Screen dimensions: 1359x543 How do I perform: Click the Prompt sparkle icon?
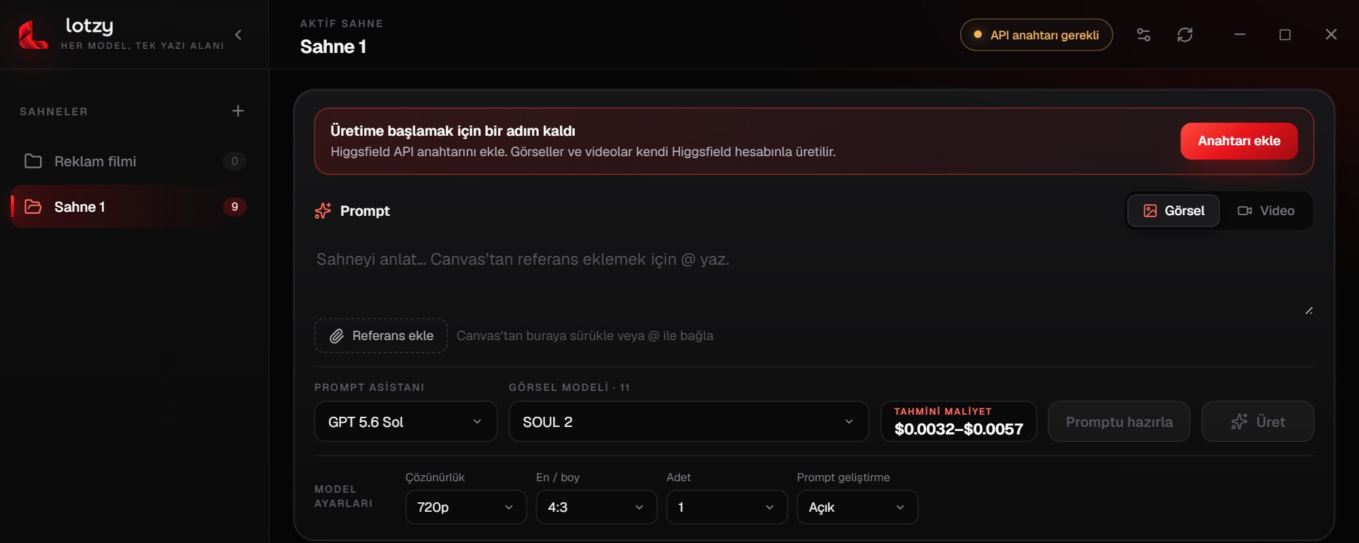pos(323,211)
